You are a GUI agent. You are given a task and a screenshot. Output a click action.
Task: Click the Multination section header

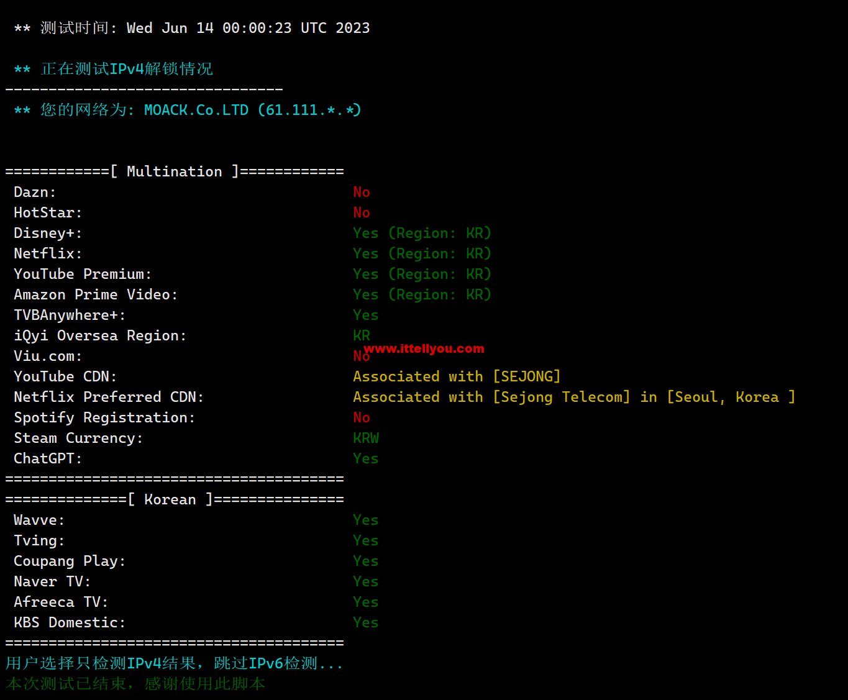(175, 171)
